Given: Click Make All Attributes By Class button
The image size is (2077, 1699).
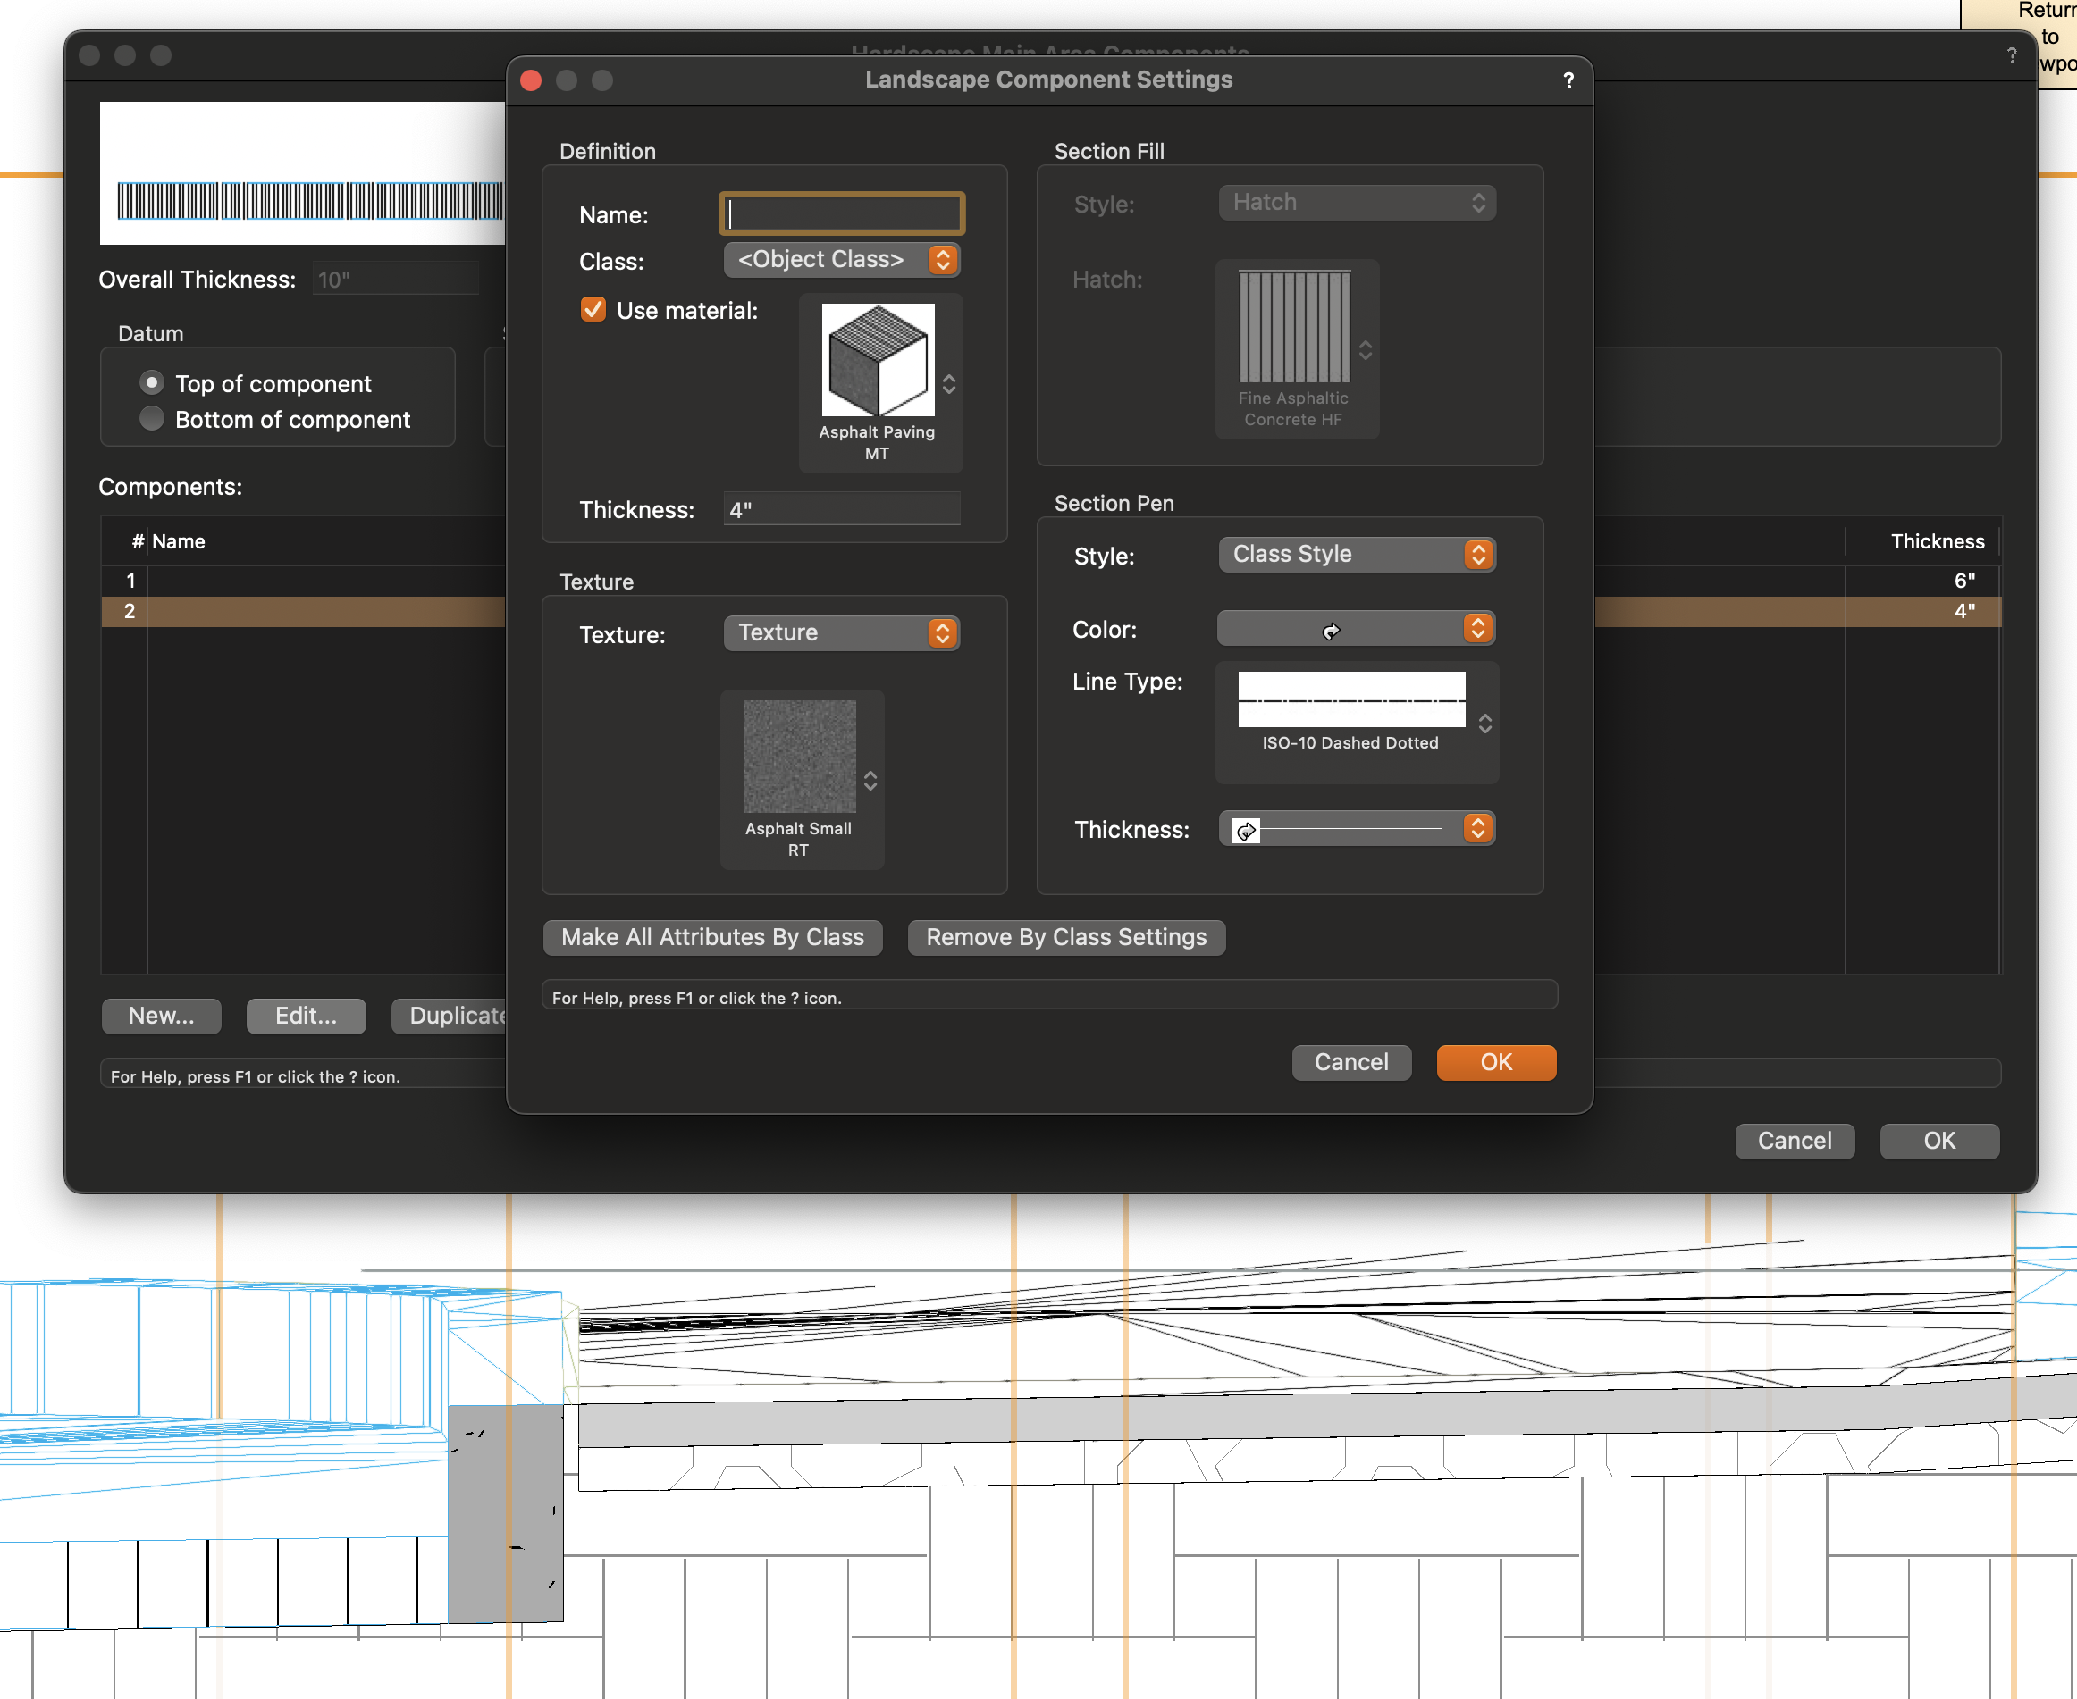Looking at the screenshot, I should [x=712, y=937].
